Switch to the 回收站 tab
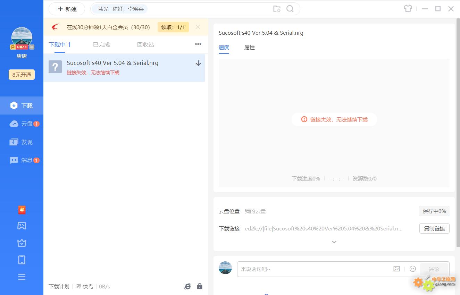This screenshot has width=460, height=295. pyautogui.click(x=145, y=44)
